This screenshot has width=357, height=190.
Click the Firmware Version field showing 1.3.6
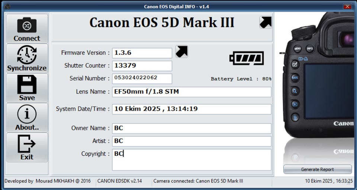coord(142,53)
